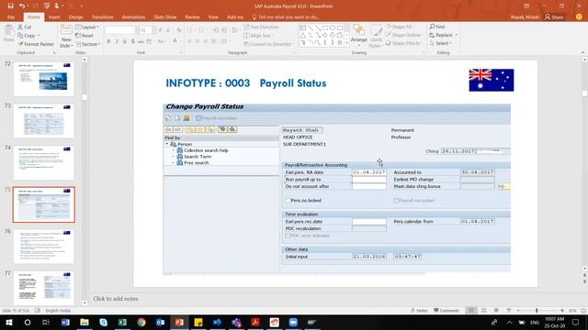
Task: Open Adobe Acrobat from the taskbar
Action: [x=255, y=322]
